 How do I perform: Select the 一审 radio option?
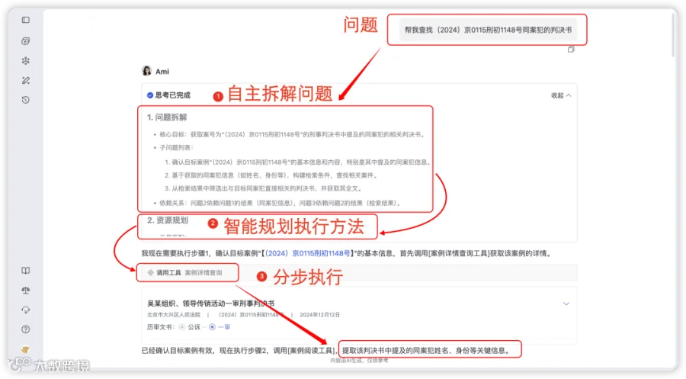[212, 327]
